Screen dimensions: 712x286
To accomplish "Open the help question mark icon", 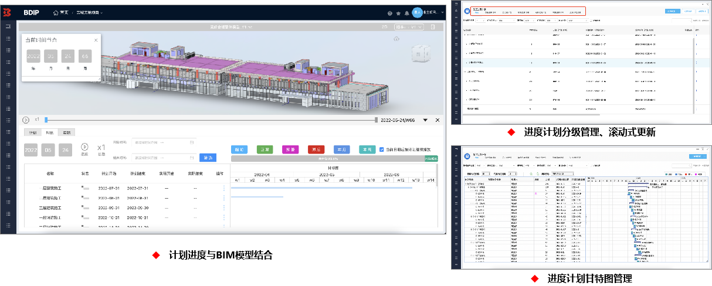I will point(390,13).
